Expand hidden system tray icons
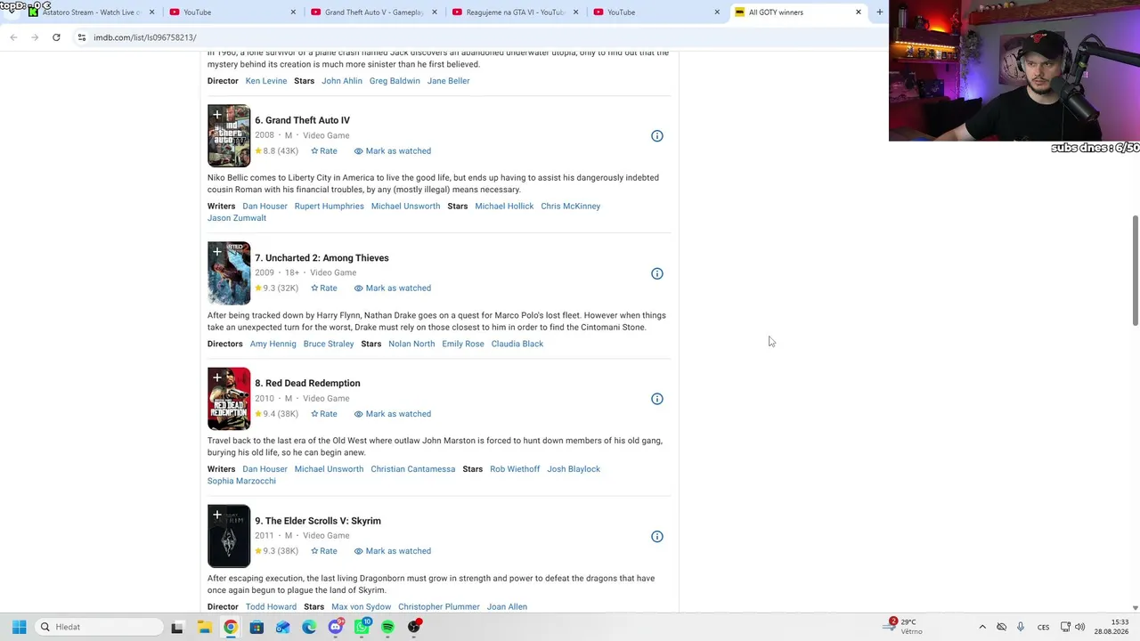 click(x=982, y=627)
